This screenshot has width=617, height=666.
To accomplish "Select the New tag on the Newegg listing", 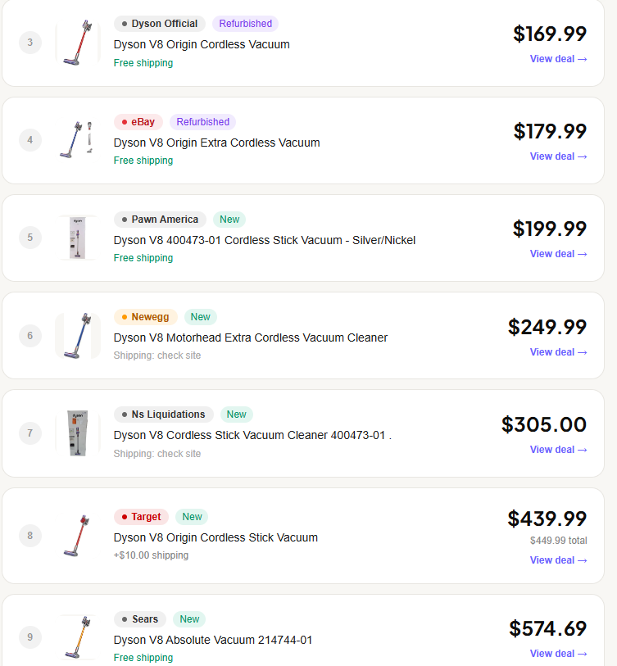I will pyautogui.click(x=200, y=316).
